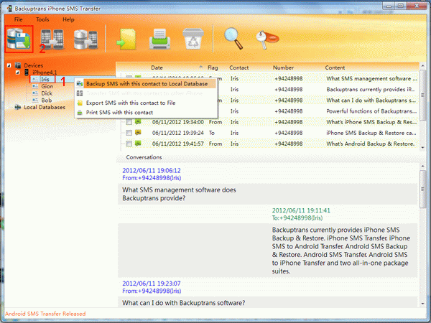Click the iPhone4,1 phone icon in tree
This screenshot has height=323, width=431.
pos(27,72)
